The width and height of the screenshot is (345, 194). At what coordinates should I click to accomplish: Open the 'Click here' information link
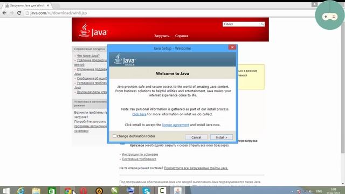(139, 114)
